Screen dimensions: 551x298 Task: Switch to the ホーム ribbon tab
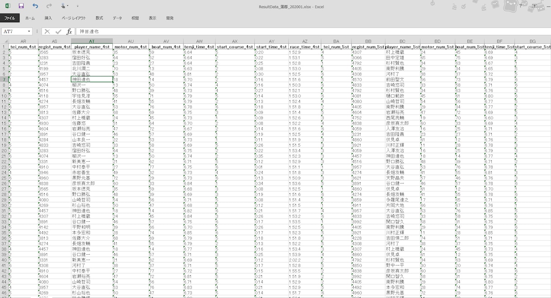click(x=30, y=18)
